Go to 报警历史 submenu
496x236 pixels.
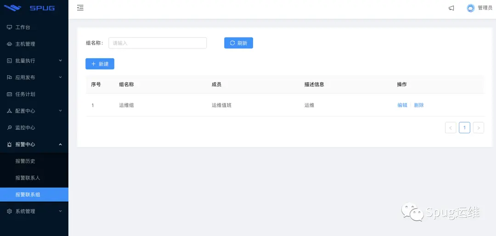(x=34, y=161)
